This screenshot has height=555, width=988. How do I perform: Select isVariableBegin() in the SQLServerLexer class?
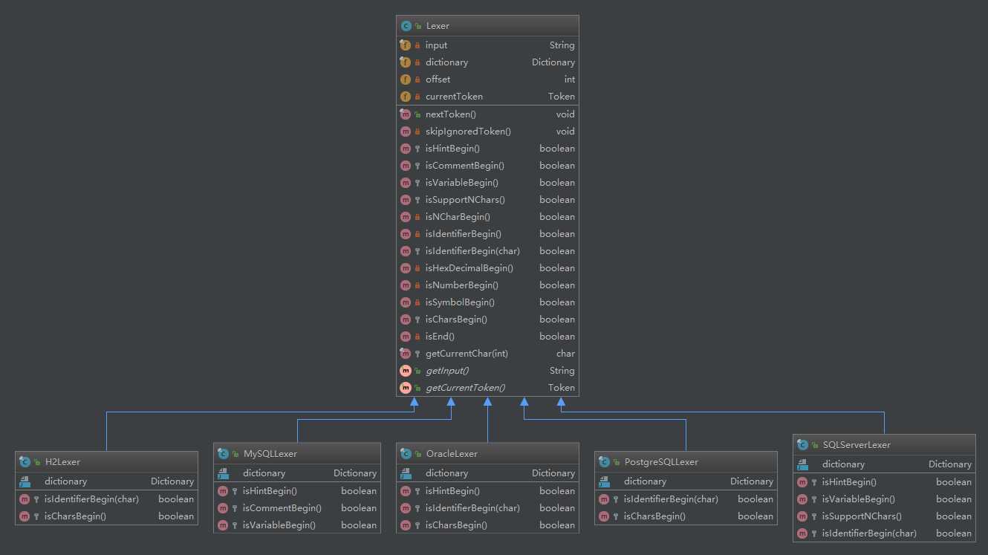pyautogui.click(x=859, y=499)
